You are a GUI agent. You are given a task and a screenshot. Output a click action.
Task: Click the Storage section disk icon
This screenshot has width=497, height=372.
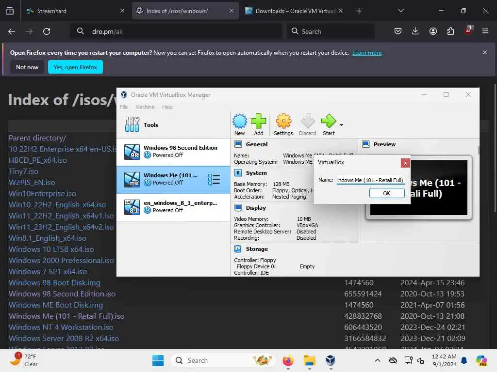[238, 249]
